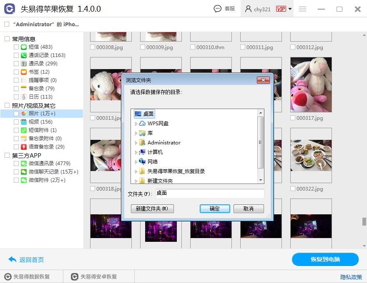Click the 通讯录 contacts icon

tap(24, 64)
